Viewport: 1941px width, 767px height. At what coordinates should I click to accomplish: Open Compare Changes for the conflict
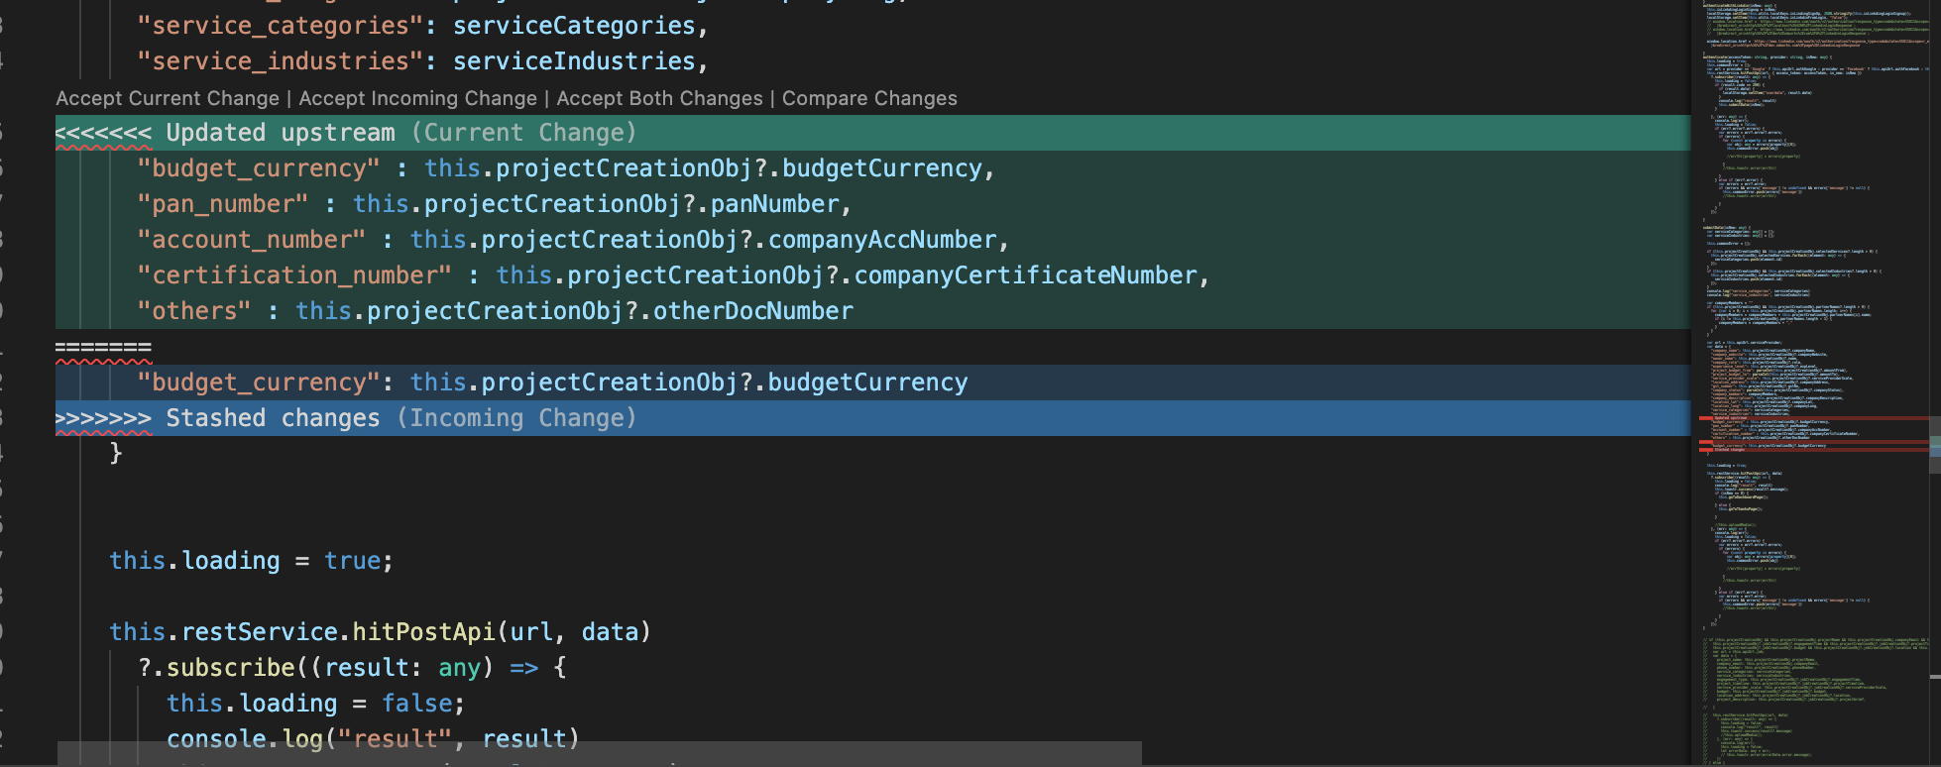click(x=869, y=98)
